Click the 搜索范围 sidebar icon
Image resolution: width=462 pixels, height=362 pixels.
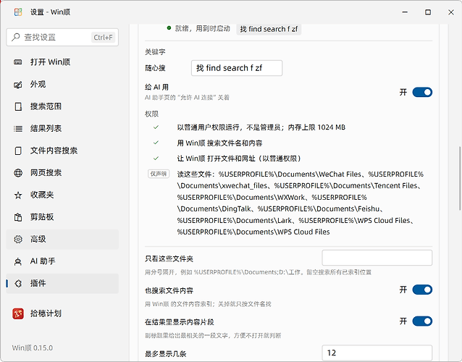tap(18, 106)
